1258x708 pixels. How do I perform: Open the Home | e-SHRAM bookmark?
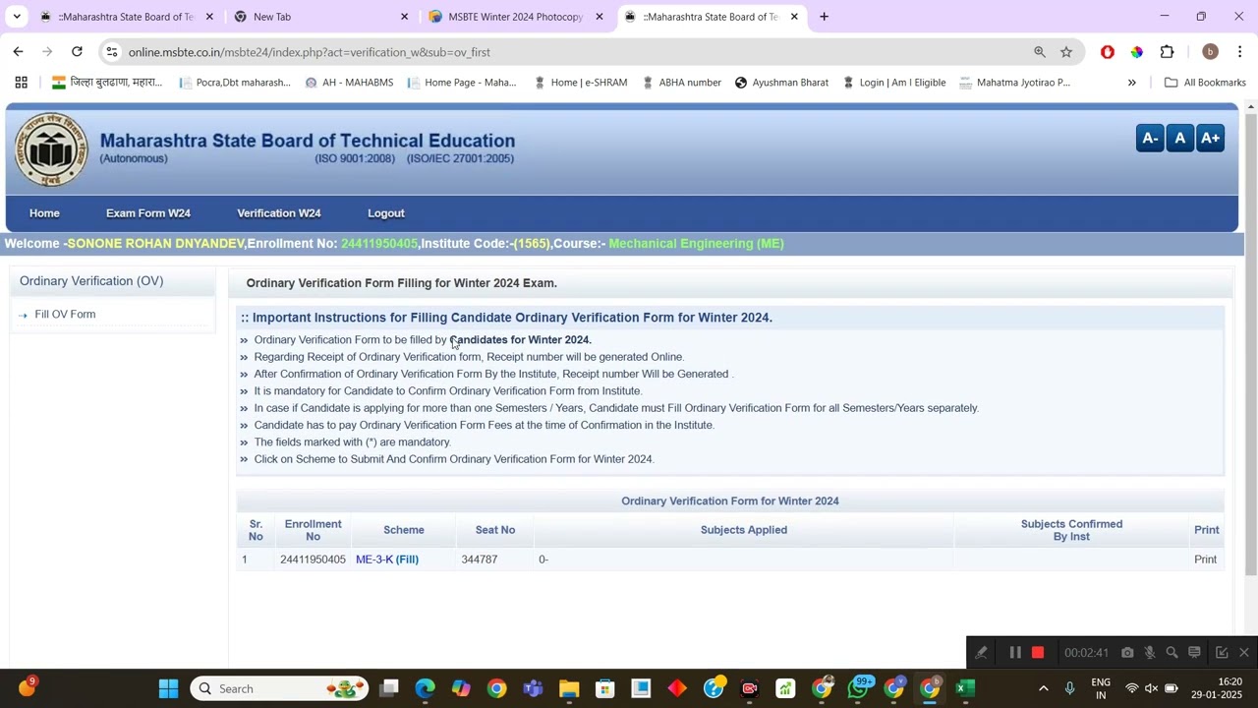[x=580, y=83]
